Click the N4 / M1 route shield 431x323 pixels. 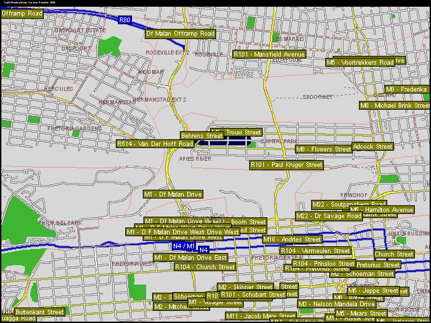184,246
